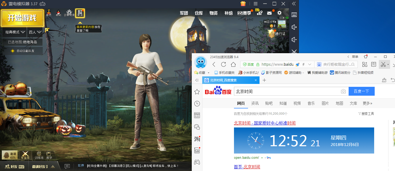Click the browser screenshot scissors tool

383,64
